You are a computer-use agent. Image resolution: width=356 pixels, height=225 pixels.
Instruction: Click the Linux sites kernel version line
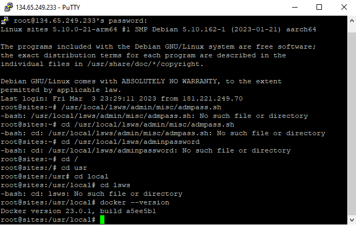pos(158,29)
